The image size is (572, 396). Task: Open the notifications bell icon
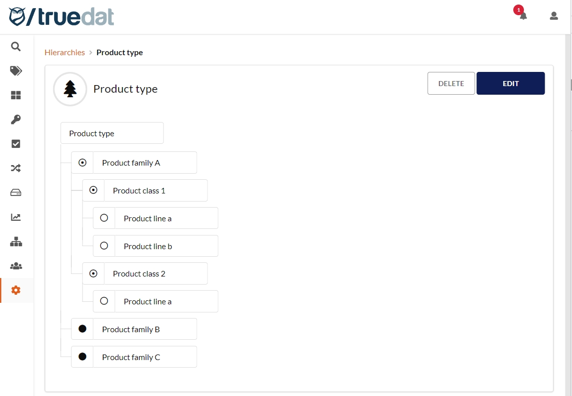pyautogui.click(x=523, y=16)
